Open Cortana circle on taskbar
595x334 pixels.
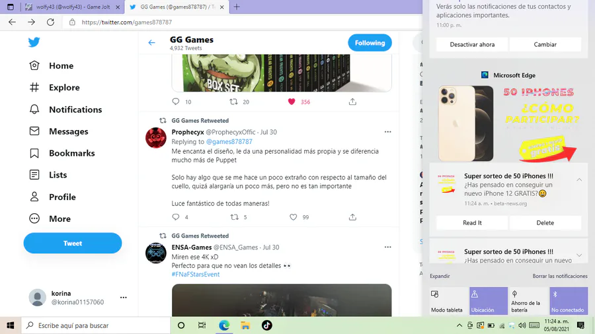pos(181,325)
